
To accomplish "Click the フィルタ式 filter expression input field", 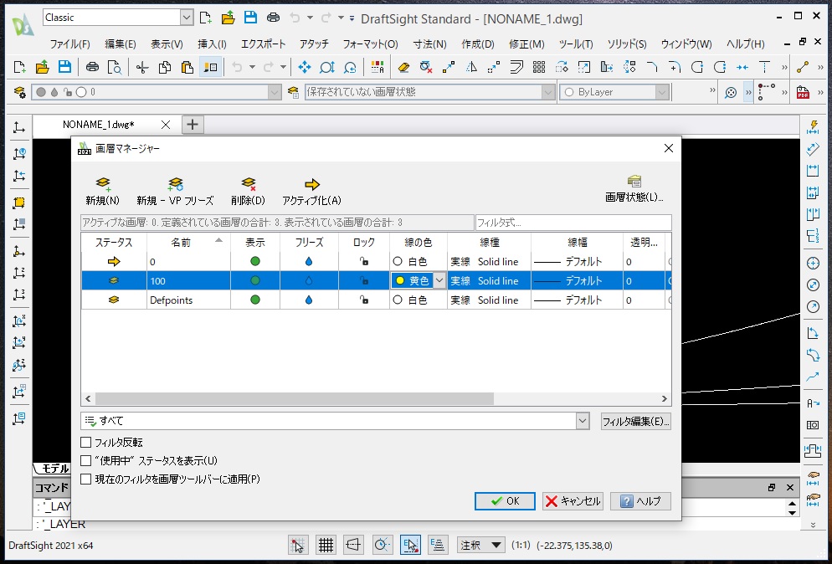I will pyautogui.click(x=573, y=223).
